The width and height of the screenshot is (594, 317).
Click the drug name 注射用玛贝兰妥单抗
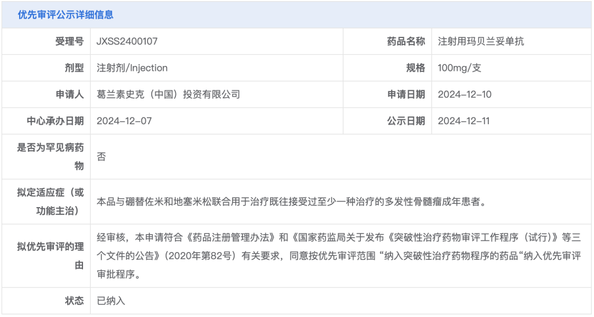click(481, 41)
